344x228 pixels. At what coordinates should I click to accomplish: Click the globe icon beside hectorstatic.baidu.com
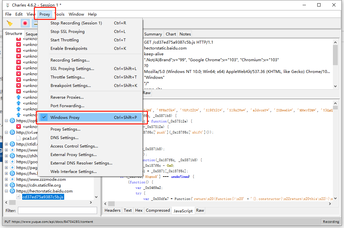tap(12, 191)
